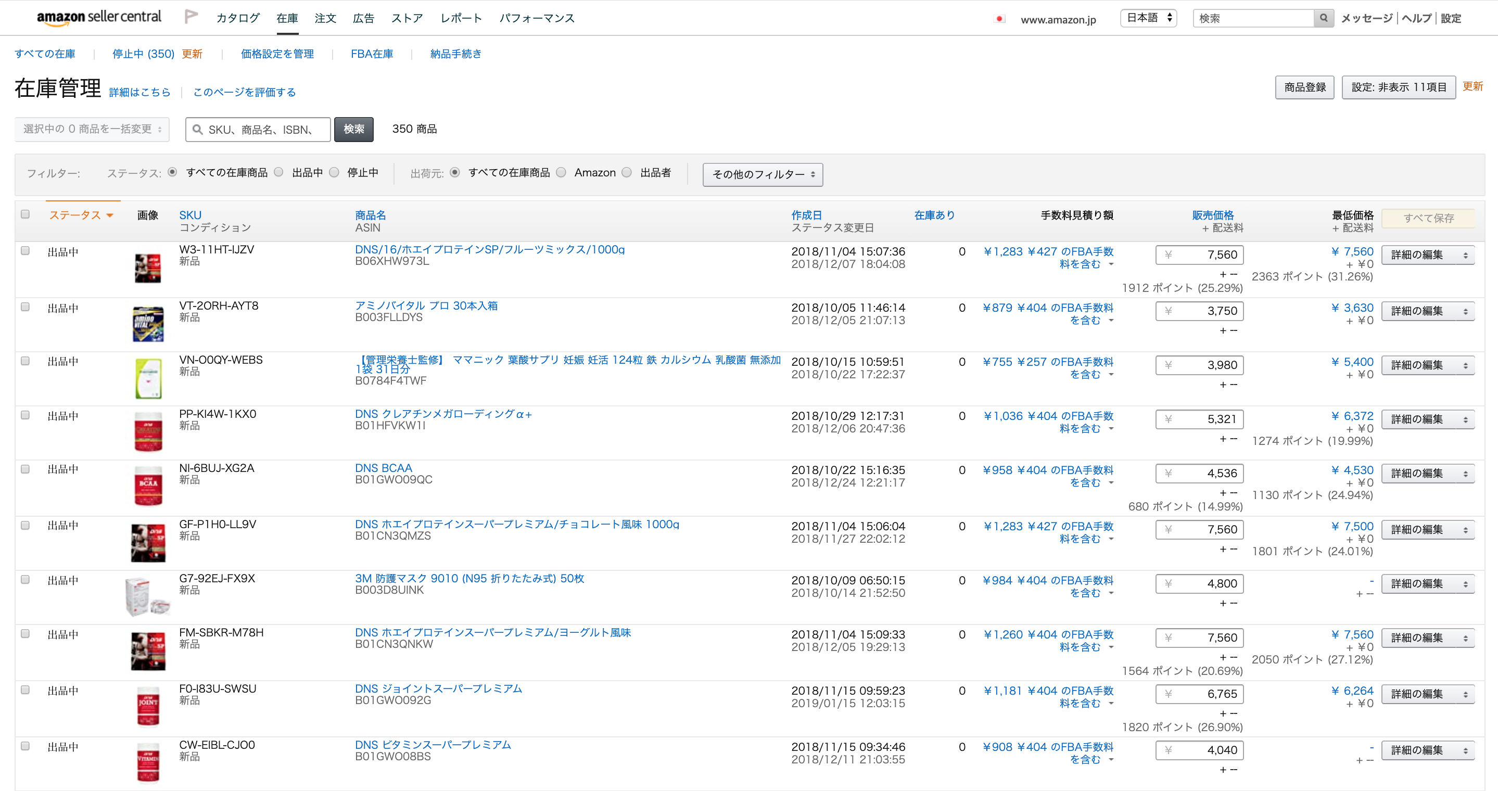Click the dark 検索 button
Image resolution: width=1498 pixels, height=791 pixels.
pyautogui.click(x=353, y=129)
